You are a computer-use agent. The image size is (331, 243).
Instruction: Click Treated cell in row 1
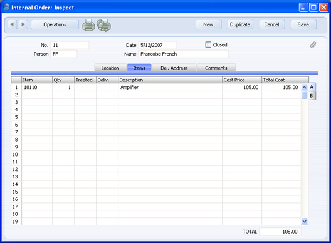85,87
